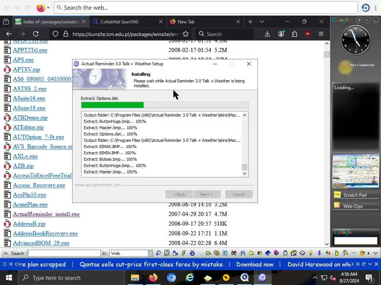The width and height of the screenshot is (381, 285).
Task: Click the AcmePlan.exe link
Action: click(x=30, y=204)
